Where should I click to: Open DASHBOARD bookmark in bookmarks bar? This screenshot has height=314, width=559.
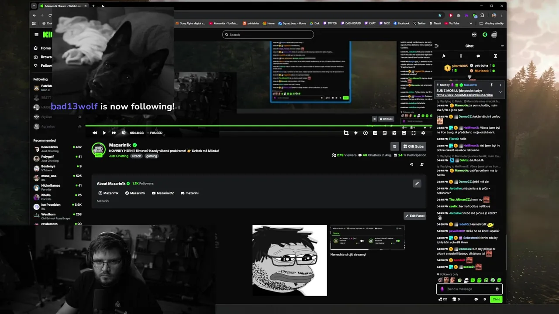point(350,23)
